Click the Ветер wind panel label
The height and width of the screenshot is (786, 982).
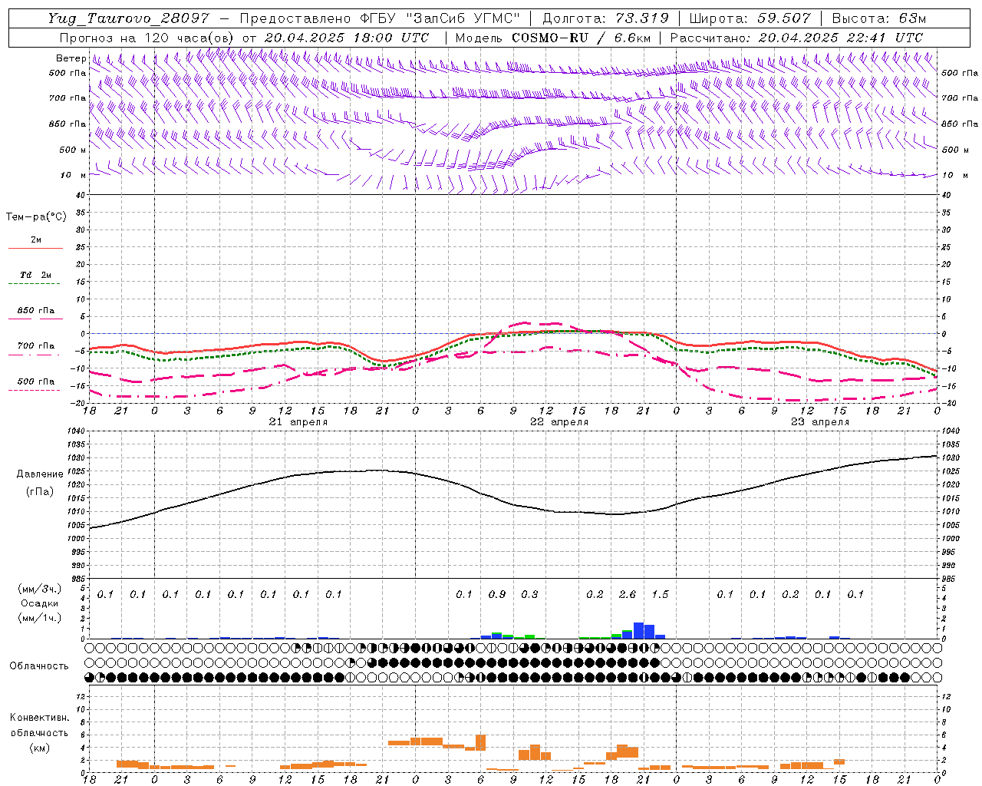(71, 58)
